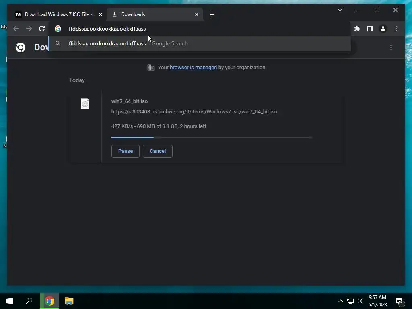This screenshot has height=309, width=412.
Task: Close the Downloads tab
Action: (196, 14)
